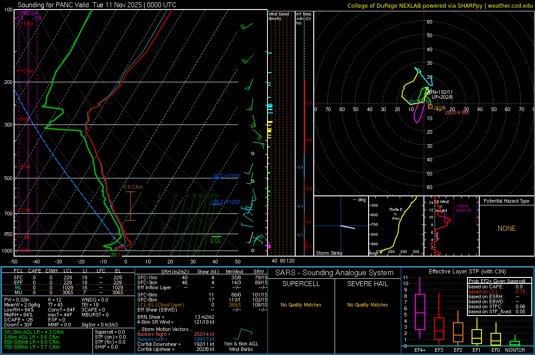Click the SEVERE HAIL column heading
Screen dimensions: 535x355
tap(367, 284)
